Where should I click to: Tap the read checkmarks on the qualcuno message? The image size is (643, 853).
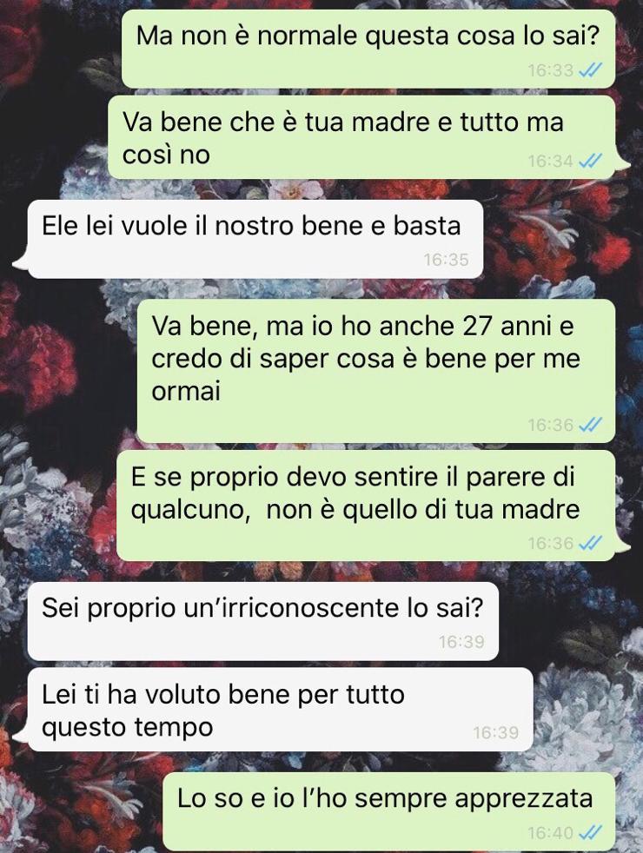pyautogui.click(x=591, y=543)
